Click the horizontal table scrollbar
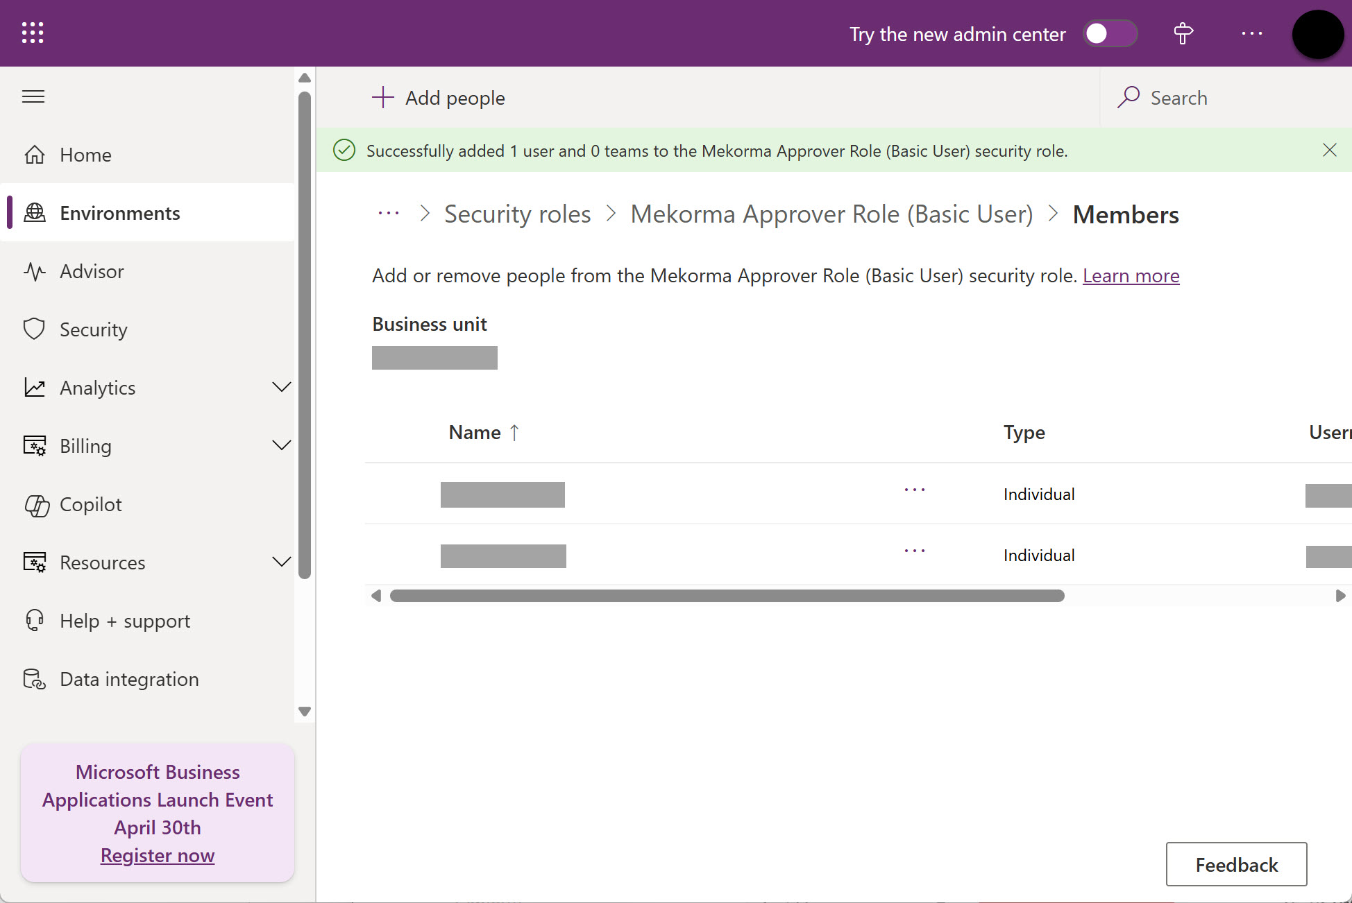This screenshot has width=1352, height=903. tap(727, 596)
